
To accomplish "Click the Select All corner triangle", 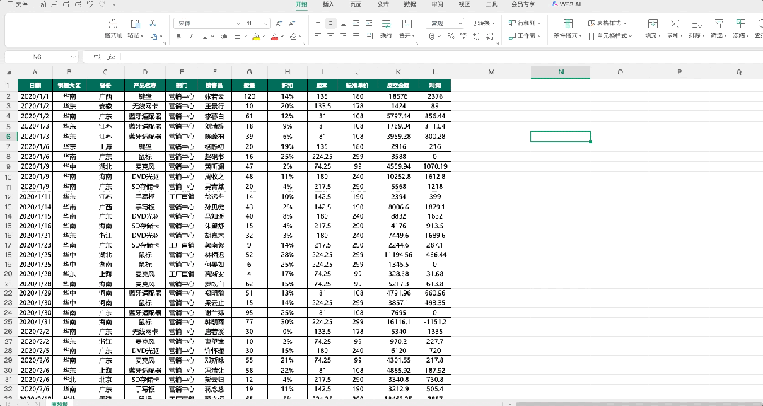I will [9, 73].
